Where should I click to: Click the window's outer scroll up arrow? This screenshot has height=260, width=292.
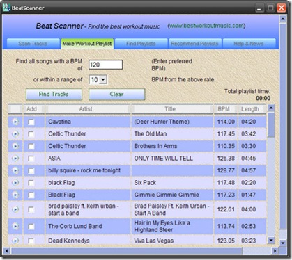pyautogui.click(x=283, y=19)
